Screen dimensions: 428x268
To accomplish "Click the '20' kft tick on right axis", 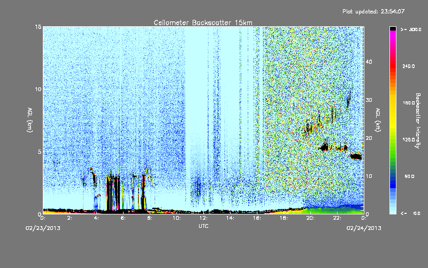I will tap(369, 138).
